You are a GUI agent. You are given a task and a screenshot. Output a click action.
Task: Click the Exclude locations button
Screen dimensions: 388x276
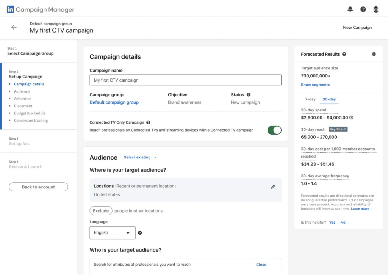tap(101, 211)
